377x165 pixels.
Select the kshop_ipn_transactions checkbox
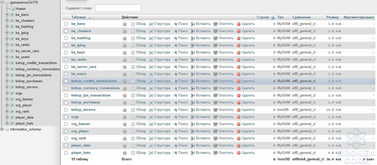click(66, 95)
